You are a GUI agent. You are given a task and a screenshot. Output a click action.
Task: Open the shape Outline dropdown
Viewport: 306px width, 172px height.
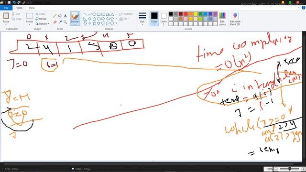127,14
